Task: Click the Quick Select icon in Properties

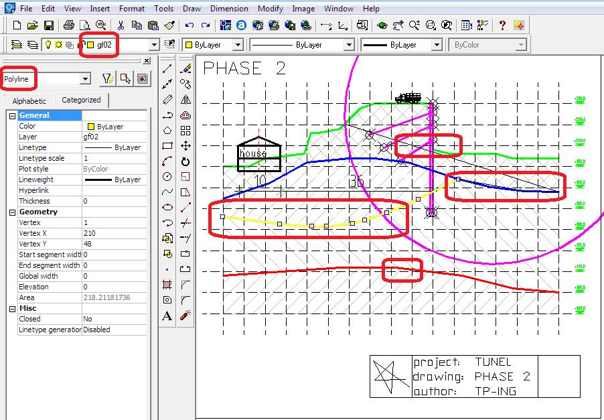Action: [x=108, y=79]
